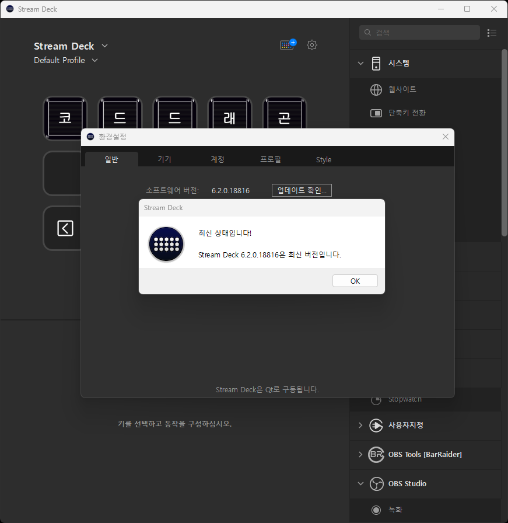The image size is (508, 523).
Task: Click the Stream Deck dialog app icon
Action: tap(166, 244)
